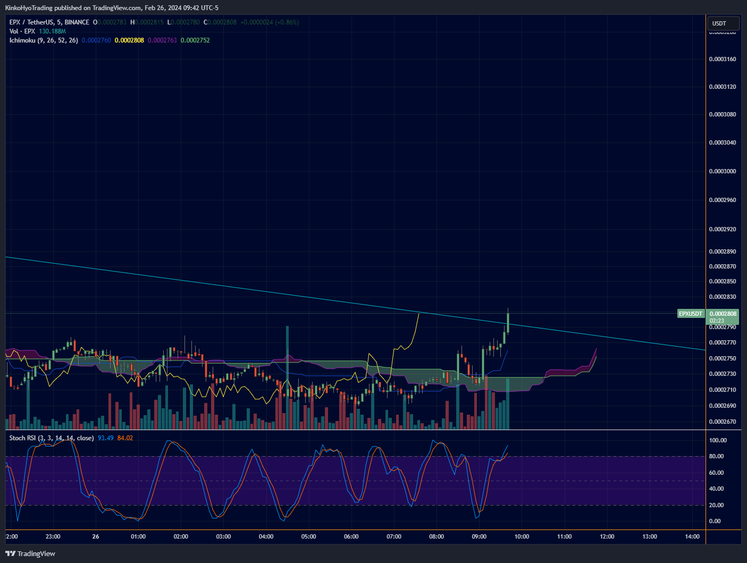Click the EPXUSDT price line label
The image size is (747, 563).
click(691, 314)
